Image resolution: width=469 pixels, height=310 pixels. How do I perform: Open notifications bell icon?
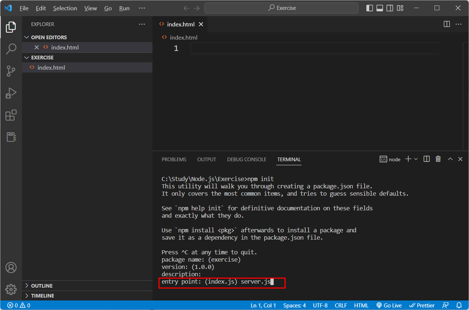[x=459, y=305]
